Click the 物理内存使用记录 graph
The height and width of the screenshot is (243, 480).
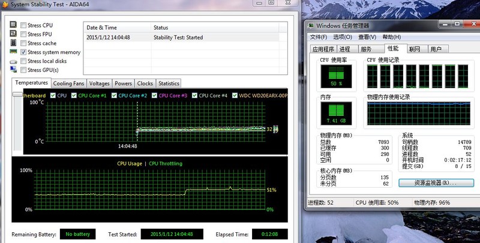click(x=419, y=113)
